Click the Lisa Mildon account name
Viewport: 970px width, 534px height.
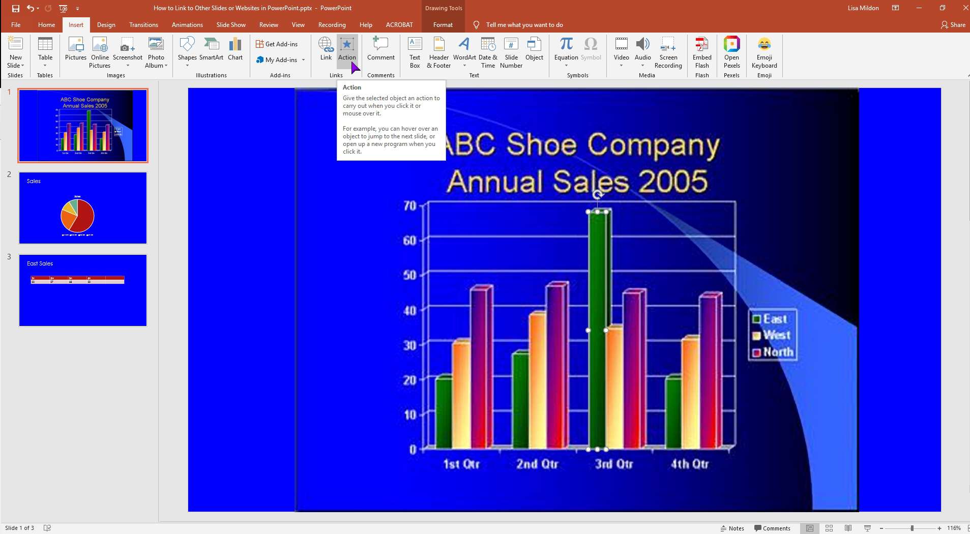click(x=863, y=8)
